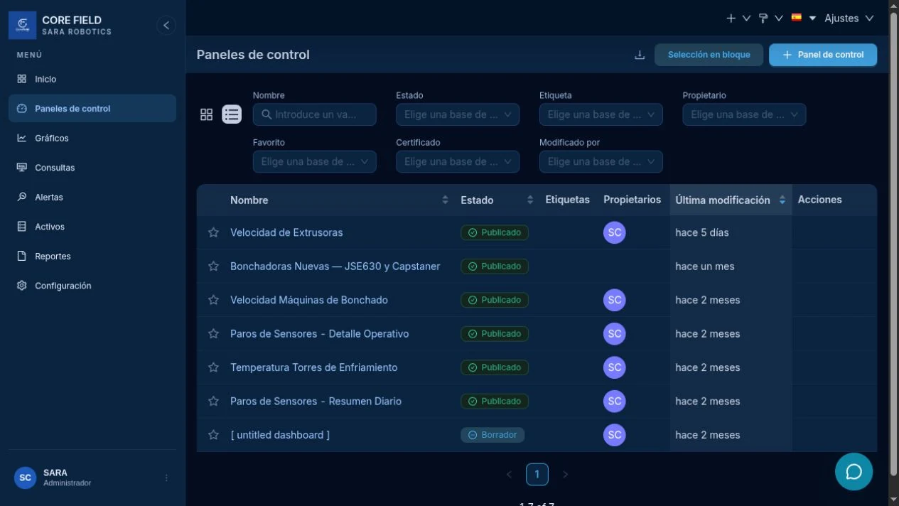Create a new Panel de control
The height and width of the screenshot is (506, 899).
823,55
